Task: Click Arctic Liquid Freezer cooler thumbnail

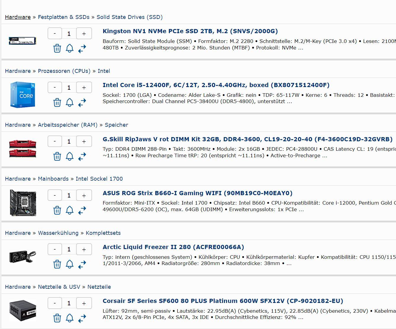Action: pos(23,256)
